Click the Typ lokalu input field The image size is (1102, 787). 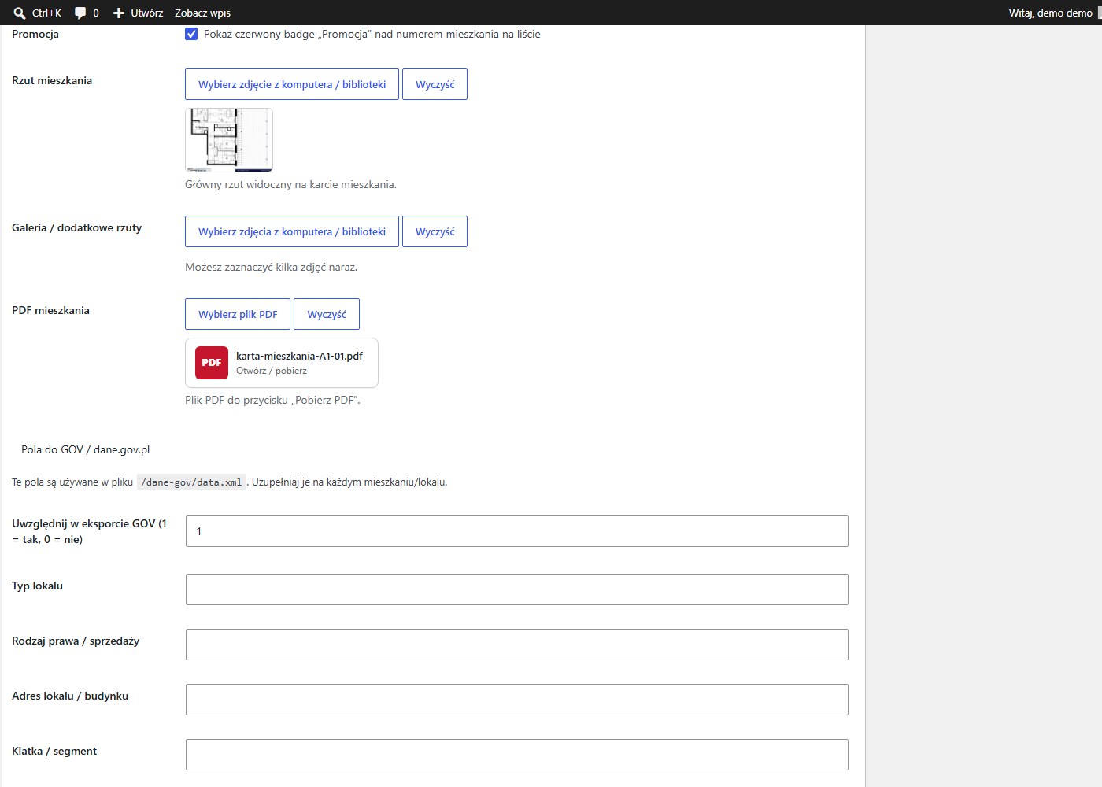[x=517, y=589]
